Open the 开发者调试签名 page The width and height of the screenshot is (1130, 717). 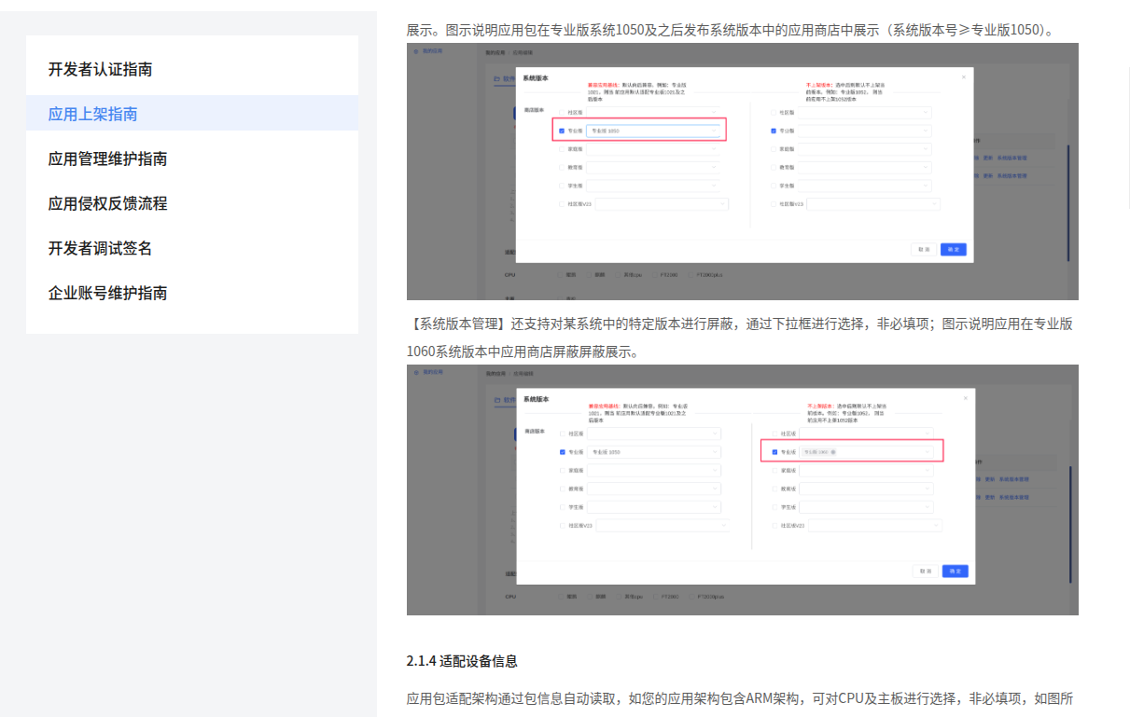pyautogui.click(x=100, y=248)
